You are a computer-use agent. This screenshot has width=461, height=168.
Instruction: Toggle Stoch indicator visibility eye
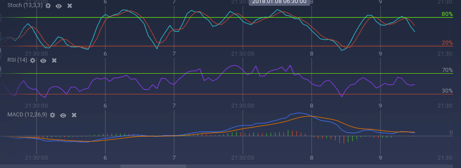[x=59, y=6]
